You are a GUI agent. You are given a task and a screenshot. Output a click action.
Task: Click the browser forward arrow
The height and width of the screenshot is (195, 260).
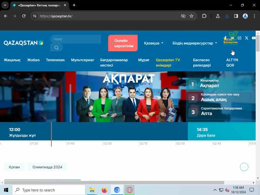coord(15,16)
